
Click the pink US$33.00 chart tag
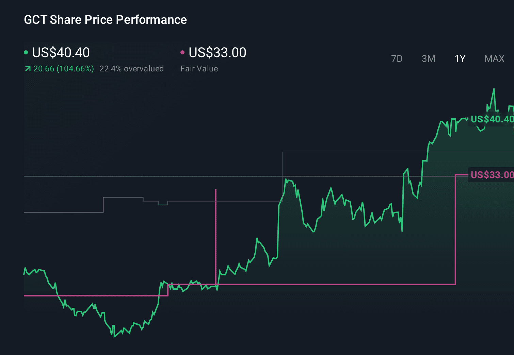[x=492, y=175]
